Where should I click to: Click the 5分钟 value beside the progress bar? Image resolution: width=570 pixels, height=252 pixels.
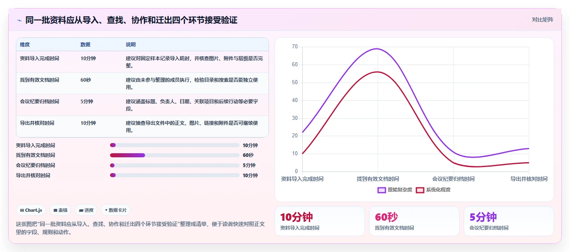pos(249,165)
